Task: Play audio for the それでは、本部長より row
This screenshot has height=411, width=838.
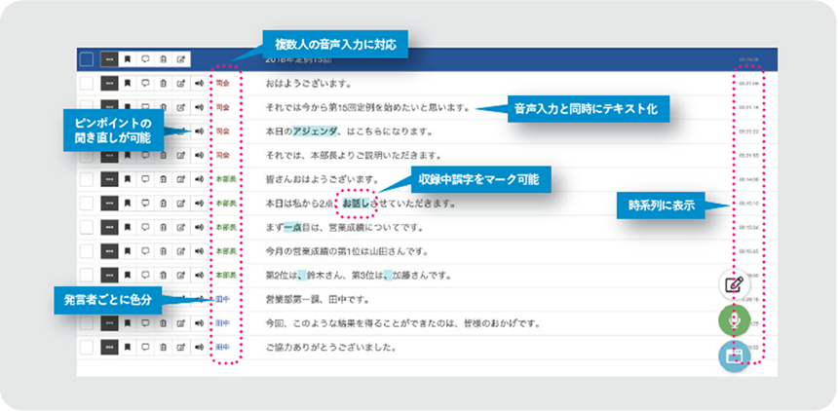Action: tap(199, 155)
